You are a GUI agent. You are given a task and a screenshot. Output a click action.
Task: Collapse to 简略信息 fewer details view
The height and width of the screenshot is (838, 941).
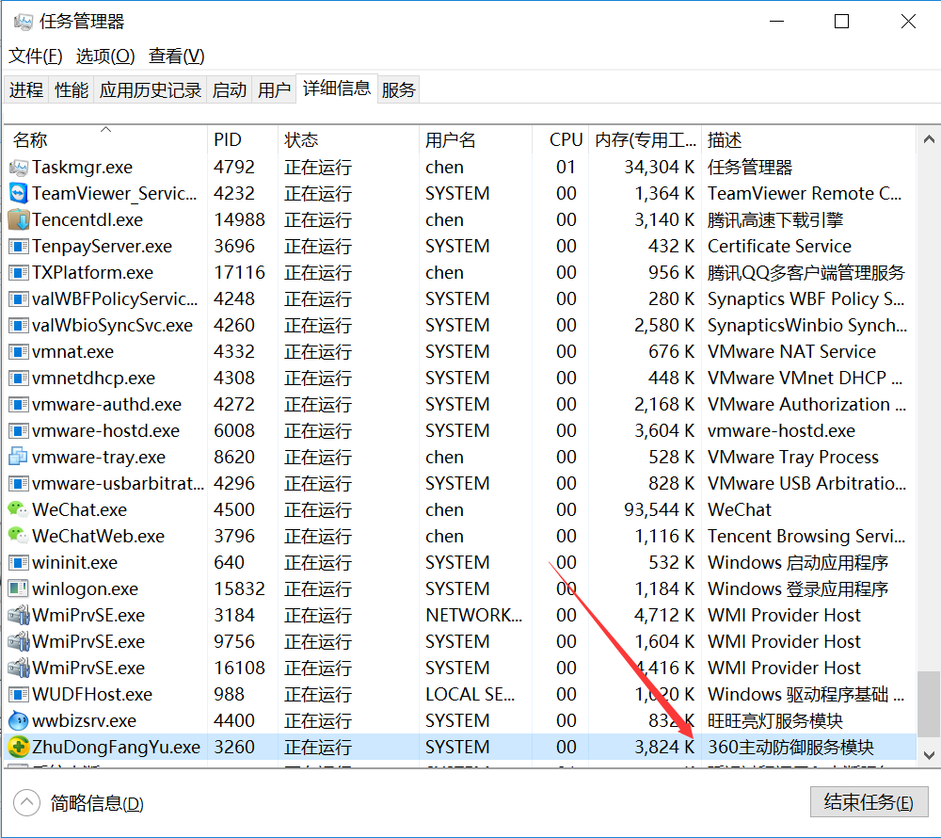[x=79, y=803]
